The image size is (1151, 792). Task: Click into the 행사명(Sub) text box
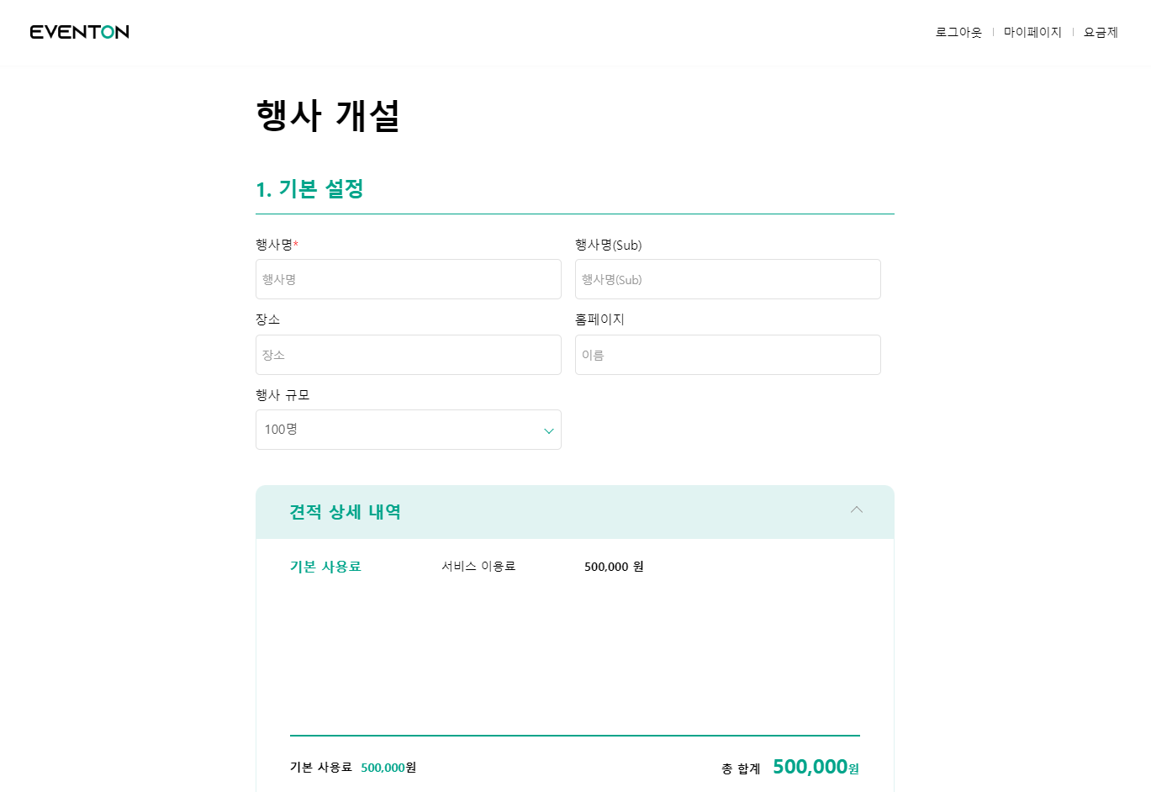coord(727,279)
